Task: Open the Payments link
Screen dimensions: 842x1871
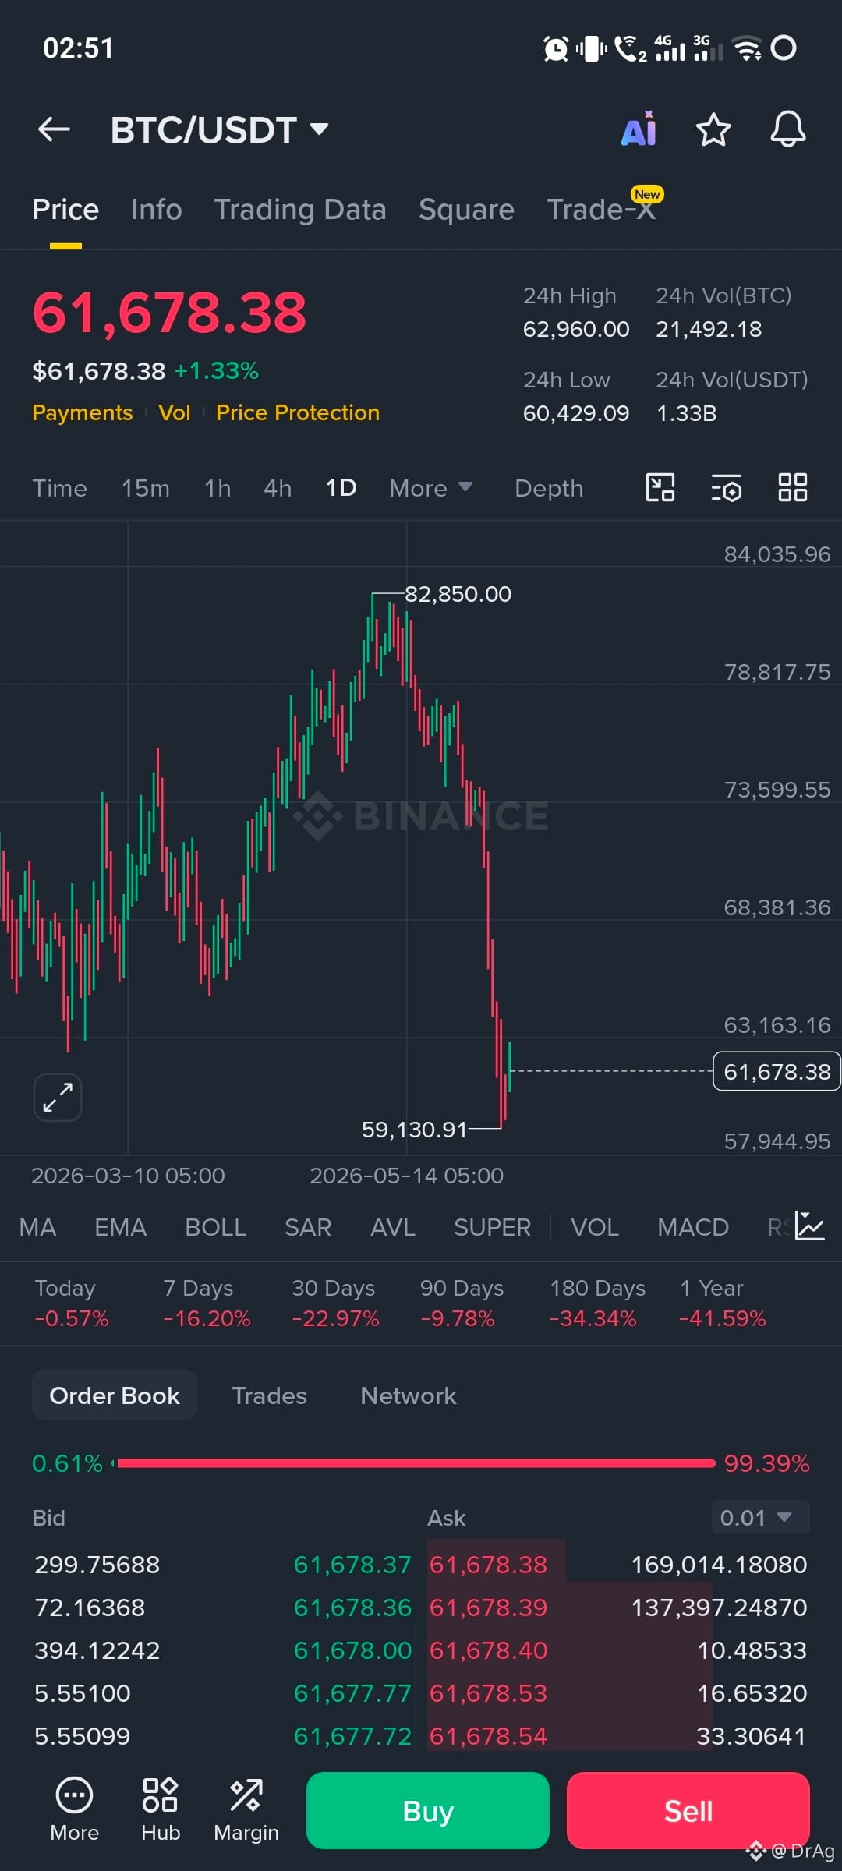Action: pyautogui.click(x=83, y=412)
